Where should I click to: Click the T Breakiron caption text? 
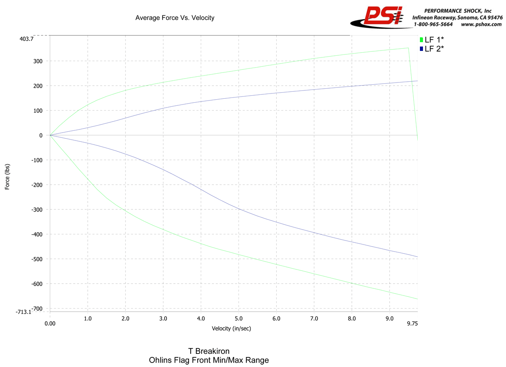(x=209, y=351)
